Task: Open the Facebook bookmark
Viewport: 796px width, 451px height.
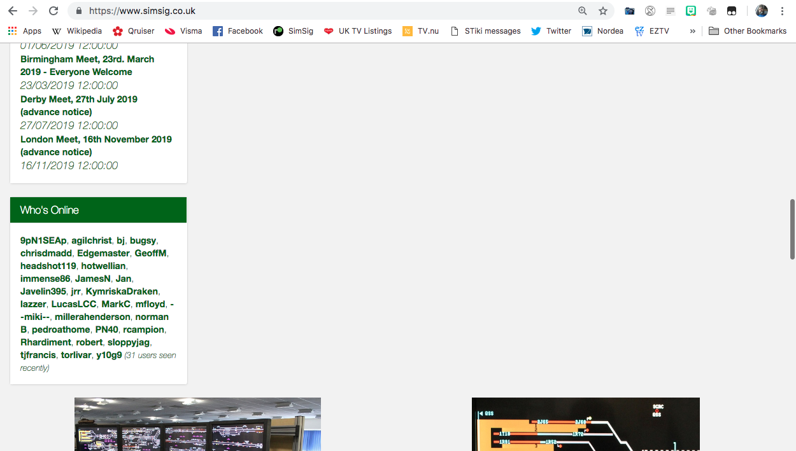Action: pyautogui.click(x=238, y=31)
